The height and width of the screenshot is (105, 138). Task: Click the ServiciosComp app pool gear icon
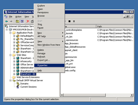(18, 45)
